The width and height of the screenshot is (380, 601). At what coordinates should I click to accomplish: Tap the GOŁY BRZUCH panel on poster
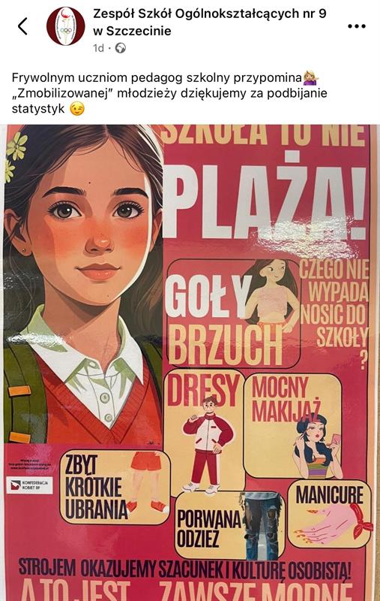[233, 313]
